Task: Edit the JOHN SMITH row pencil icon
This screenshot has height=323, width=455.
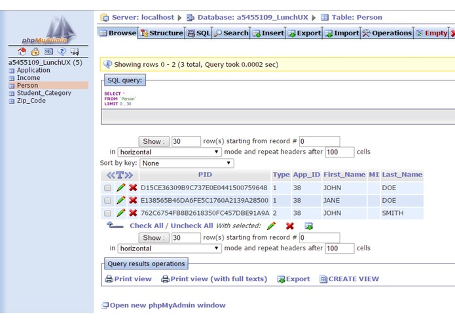Action: [x=120, y=213]
